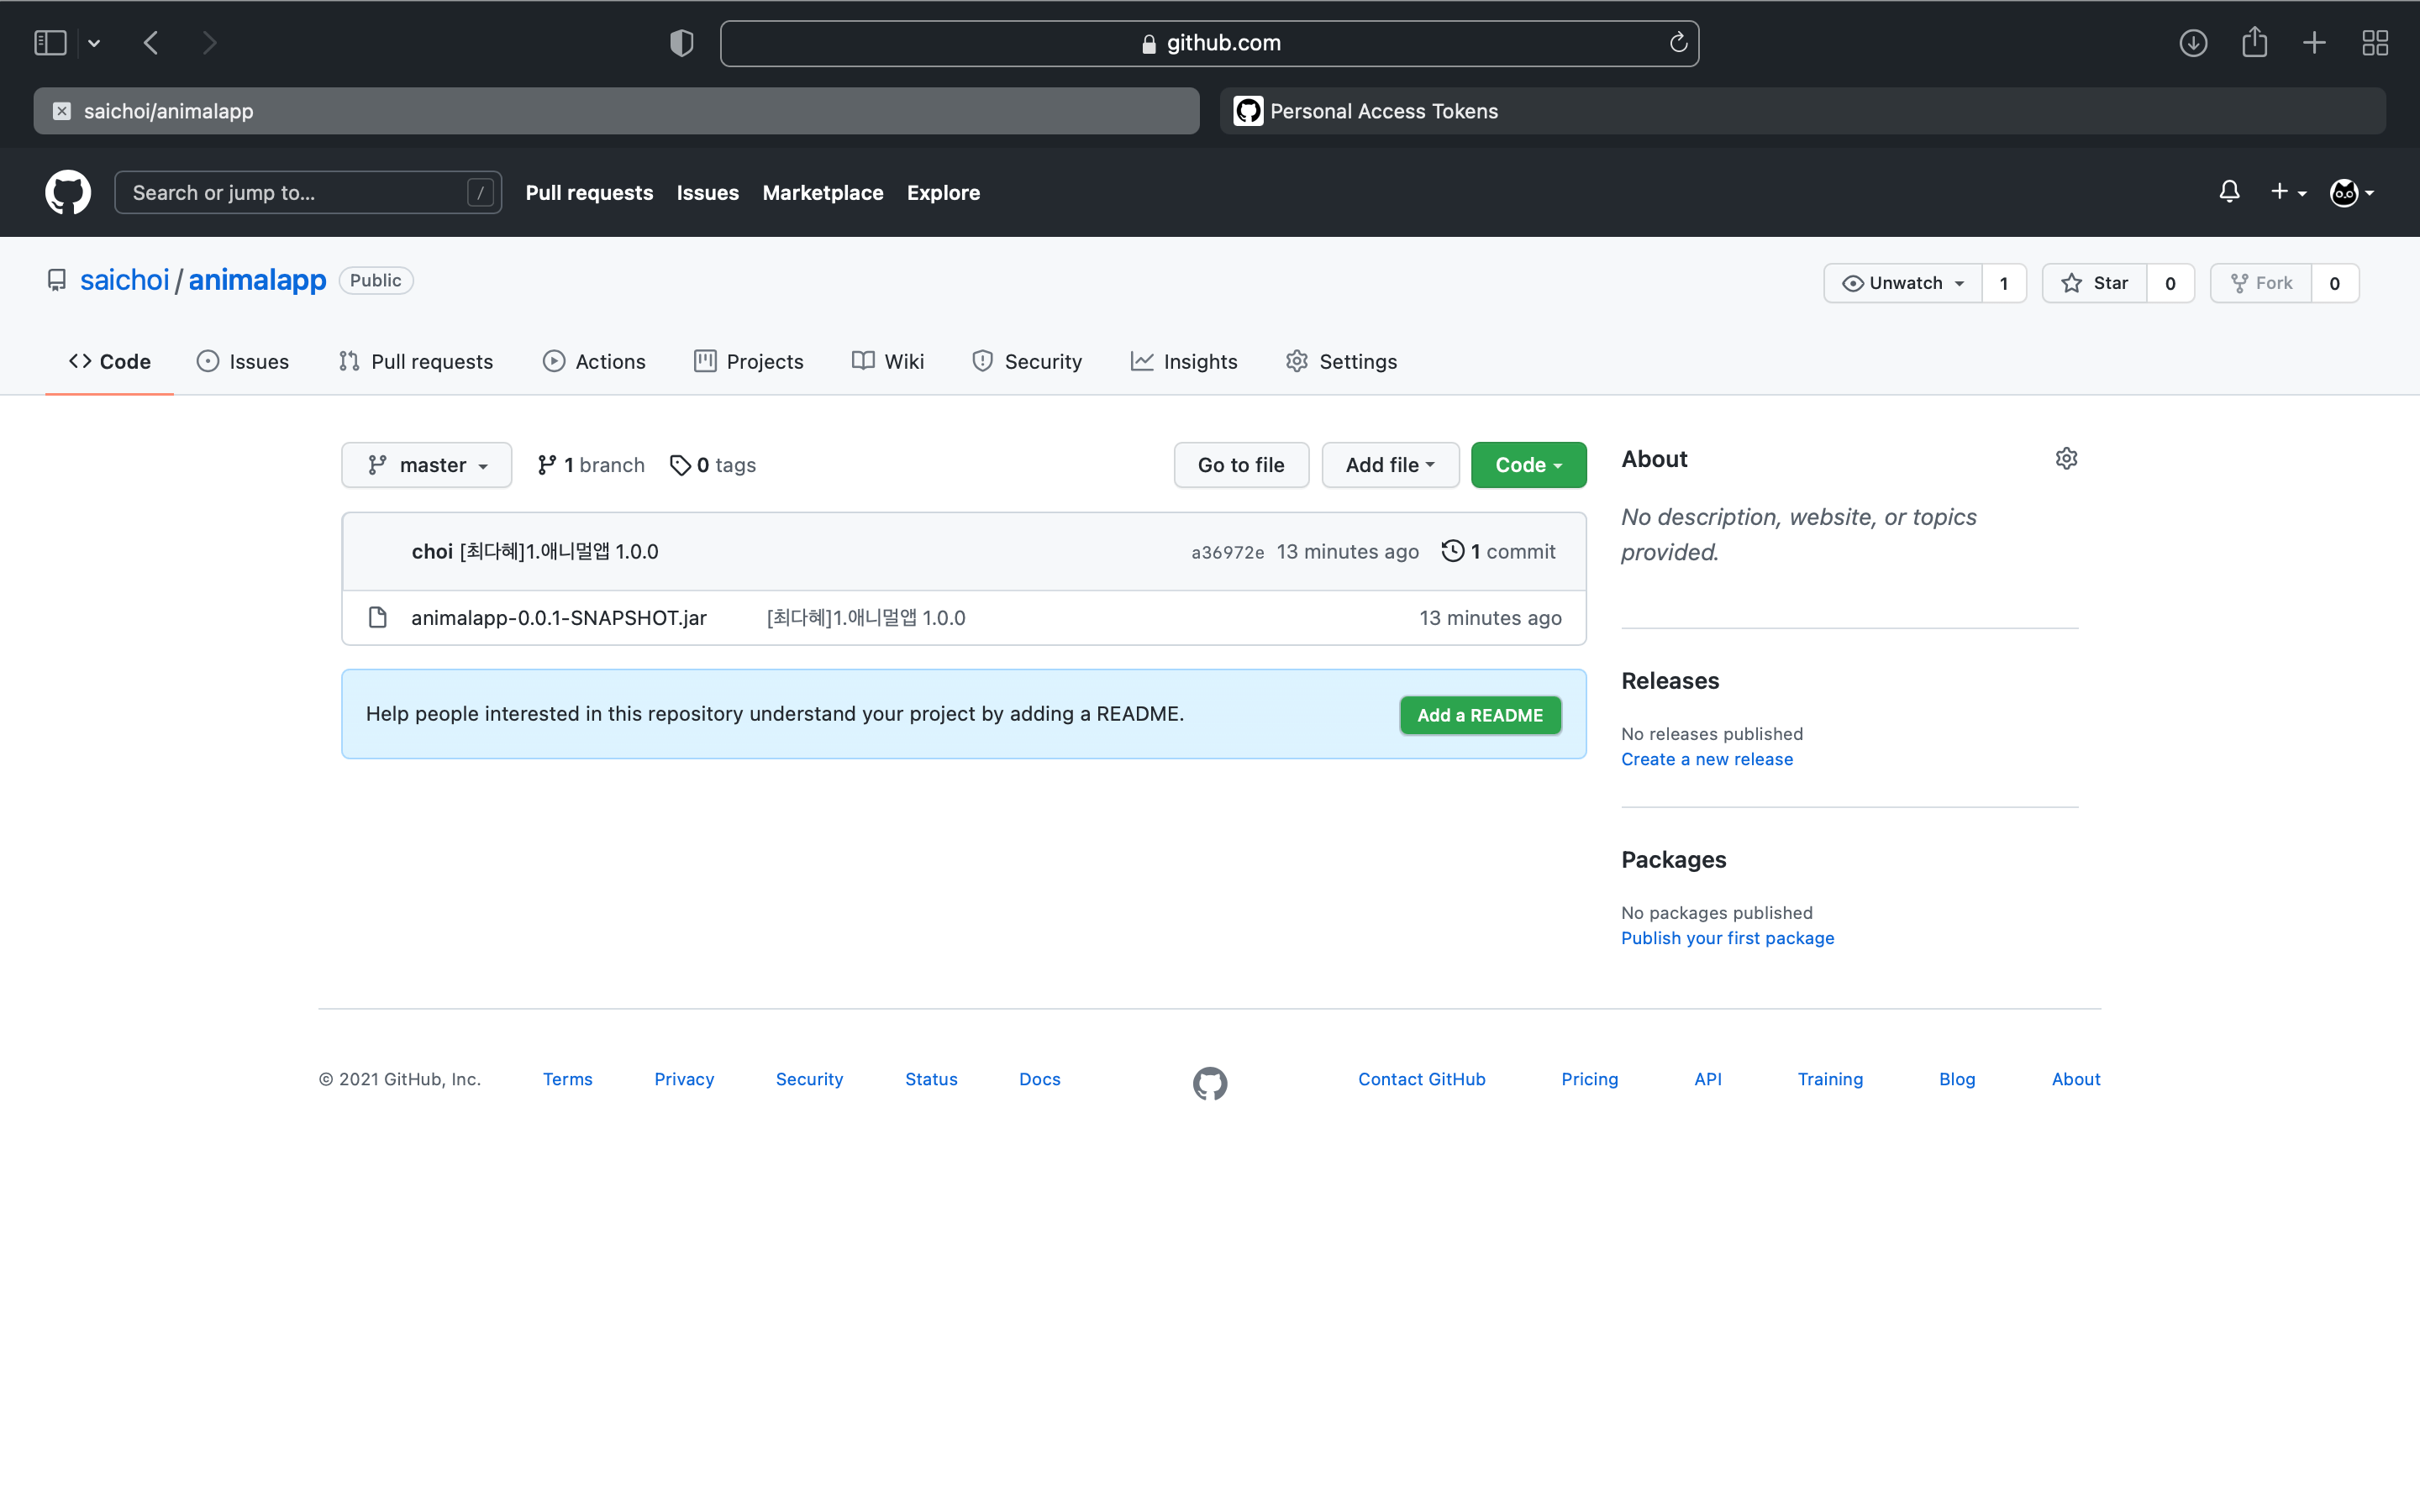
Task: Open Pull requests in top navigation
Action: tap(589, 192)
